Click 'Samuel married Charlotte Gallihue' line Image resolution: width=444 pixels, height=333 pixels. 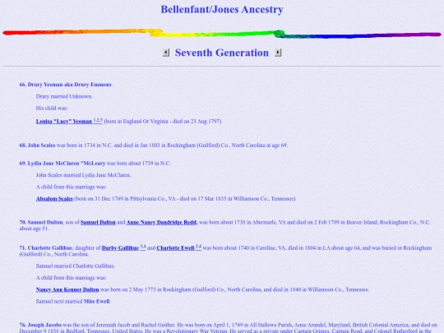pos(76,266)
